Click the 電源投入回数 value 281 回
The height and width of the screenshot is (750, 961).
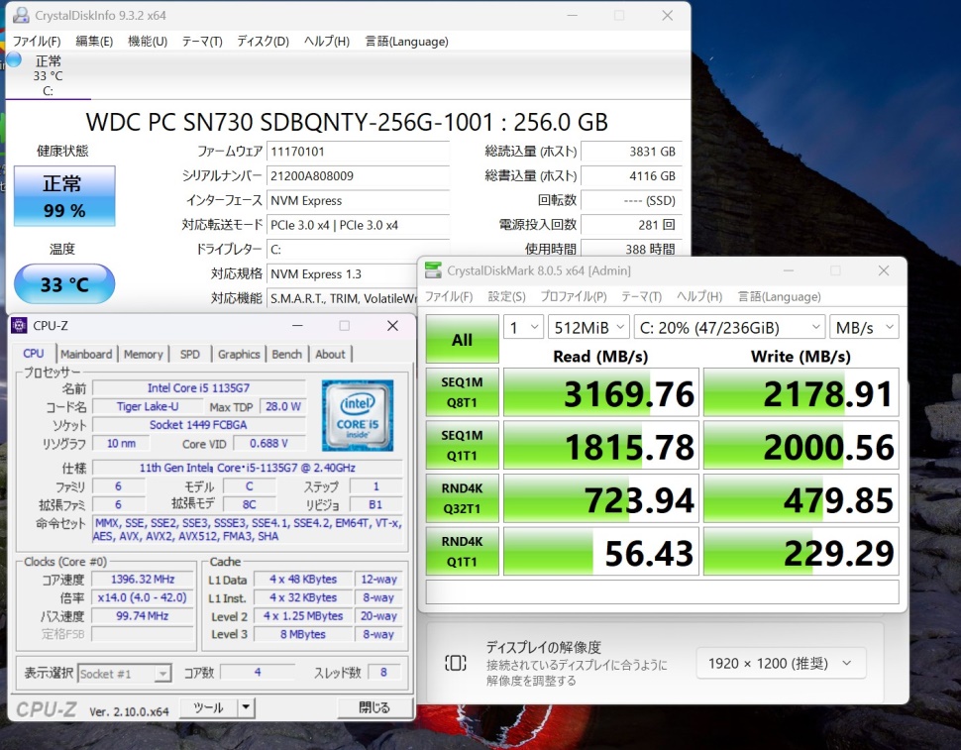click(631, 225)
